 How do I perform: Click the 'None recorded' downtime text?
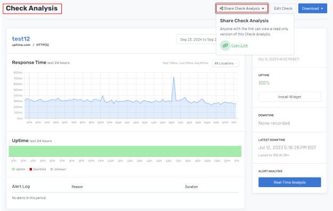274,123
